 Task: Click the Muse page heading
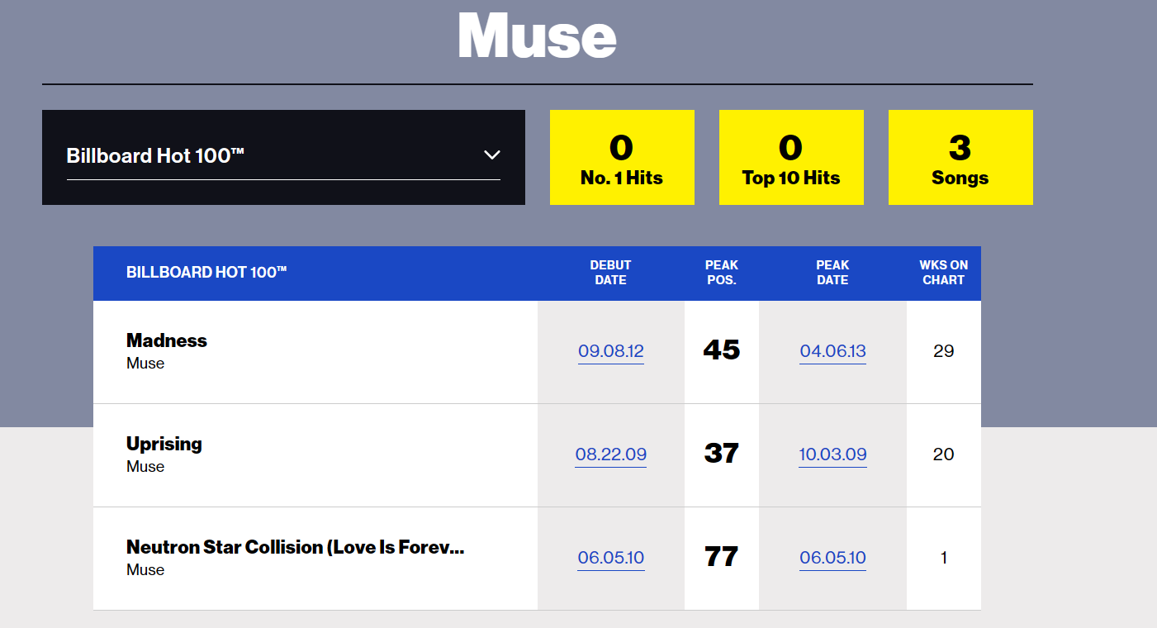[537, 36]
